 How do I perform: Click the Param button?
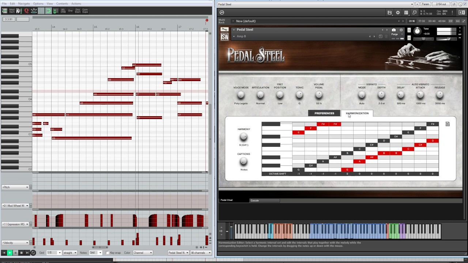pyautogui.click(x=426, y=4)
